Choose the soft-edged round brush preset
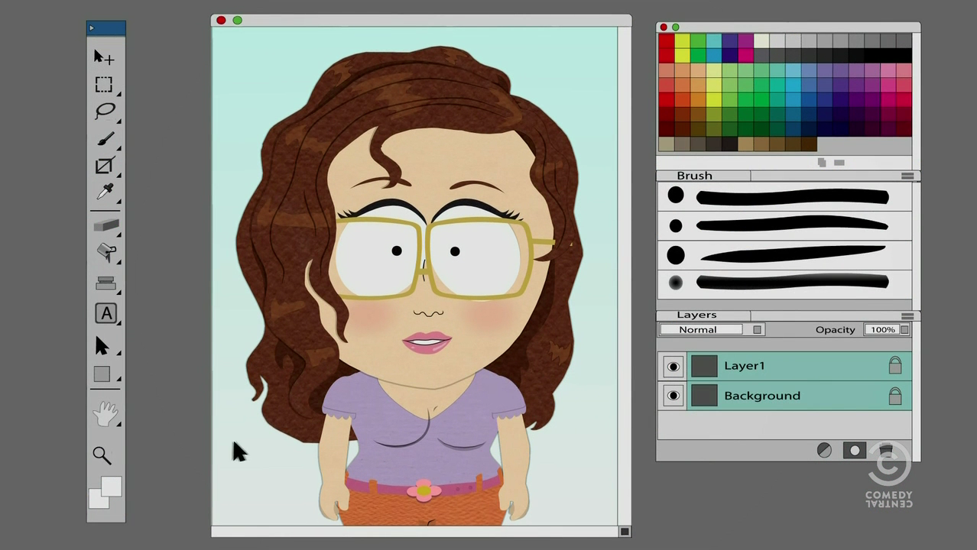 click(x=676, y=283)
